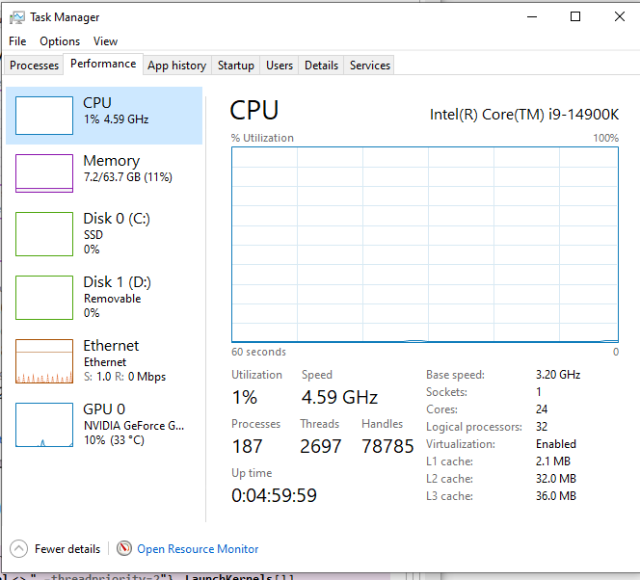The image size is (640, 580).
Task: Open the View menu
Action: (x=105, y=41)
